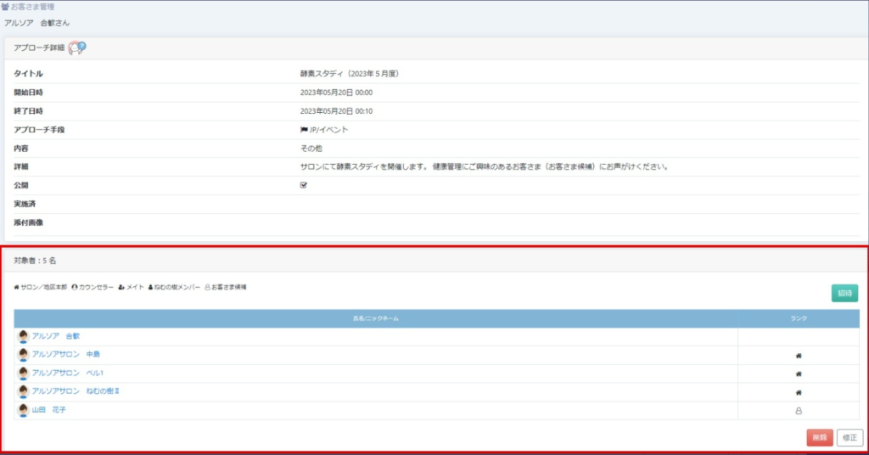Click avatar icon beside アルソアサロン 中島
This screenshot has height=455, width=869.
(x=23, y=355)
